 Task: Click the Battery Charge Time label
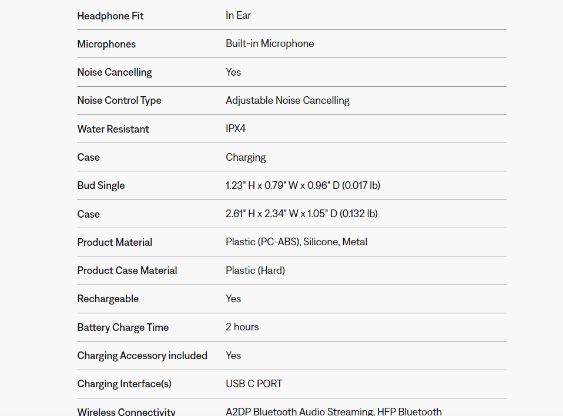tap(123, 327)
